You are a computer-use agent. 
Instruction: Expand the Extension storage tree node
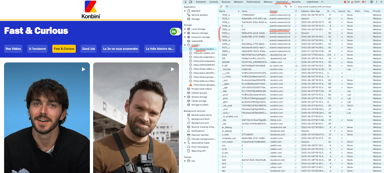(x=185, y=37)
